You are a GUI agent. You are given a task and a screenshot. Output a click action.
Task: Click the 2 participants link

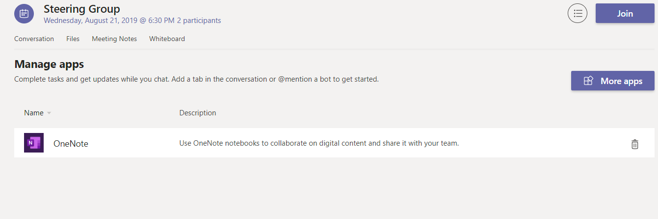199,21
